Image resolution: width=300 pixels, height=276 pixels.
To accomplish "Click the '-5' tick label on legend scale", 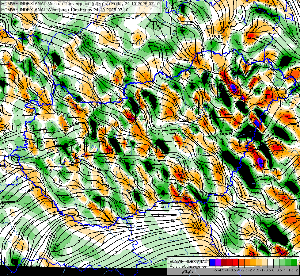I will coord(215,270).
